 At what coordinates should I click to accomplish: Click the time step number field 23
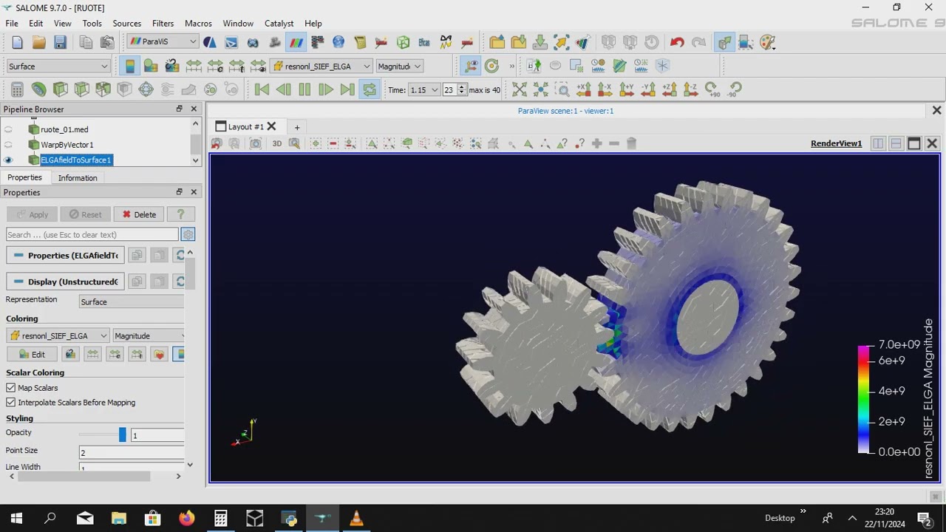(x=449, y=89)
